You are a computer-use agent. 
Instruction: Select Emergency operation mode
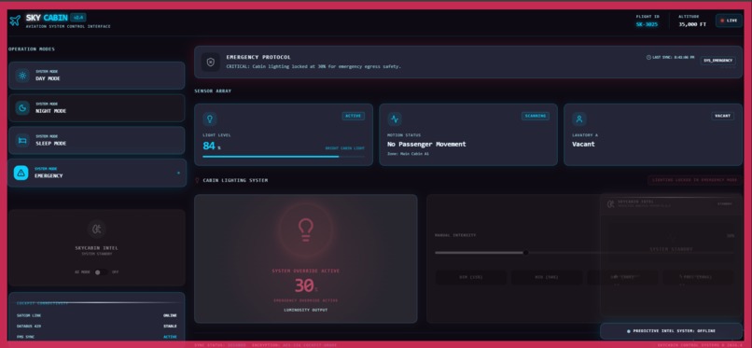click(x=96, y=173)
